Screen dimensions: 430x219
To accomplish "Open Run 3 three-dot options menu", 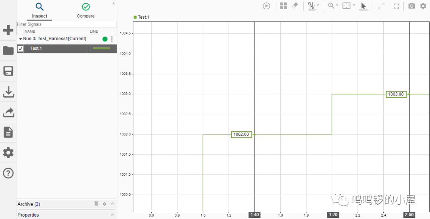I will click(111, 39).
